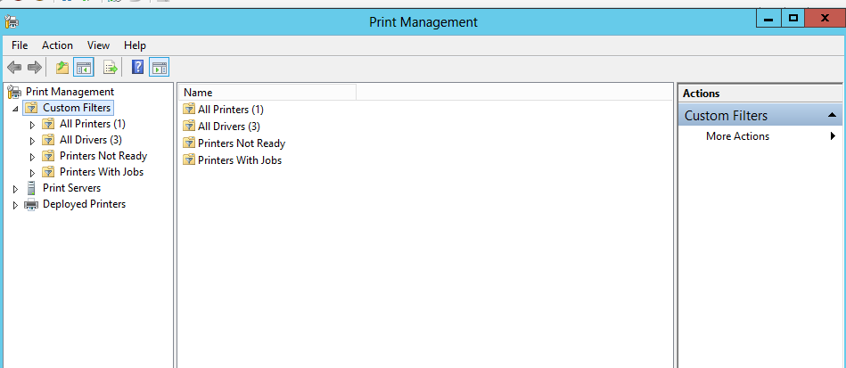Select All Printers (1) text in list pane

tap(230, 110)
